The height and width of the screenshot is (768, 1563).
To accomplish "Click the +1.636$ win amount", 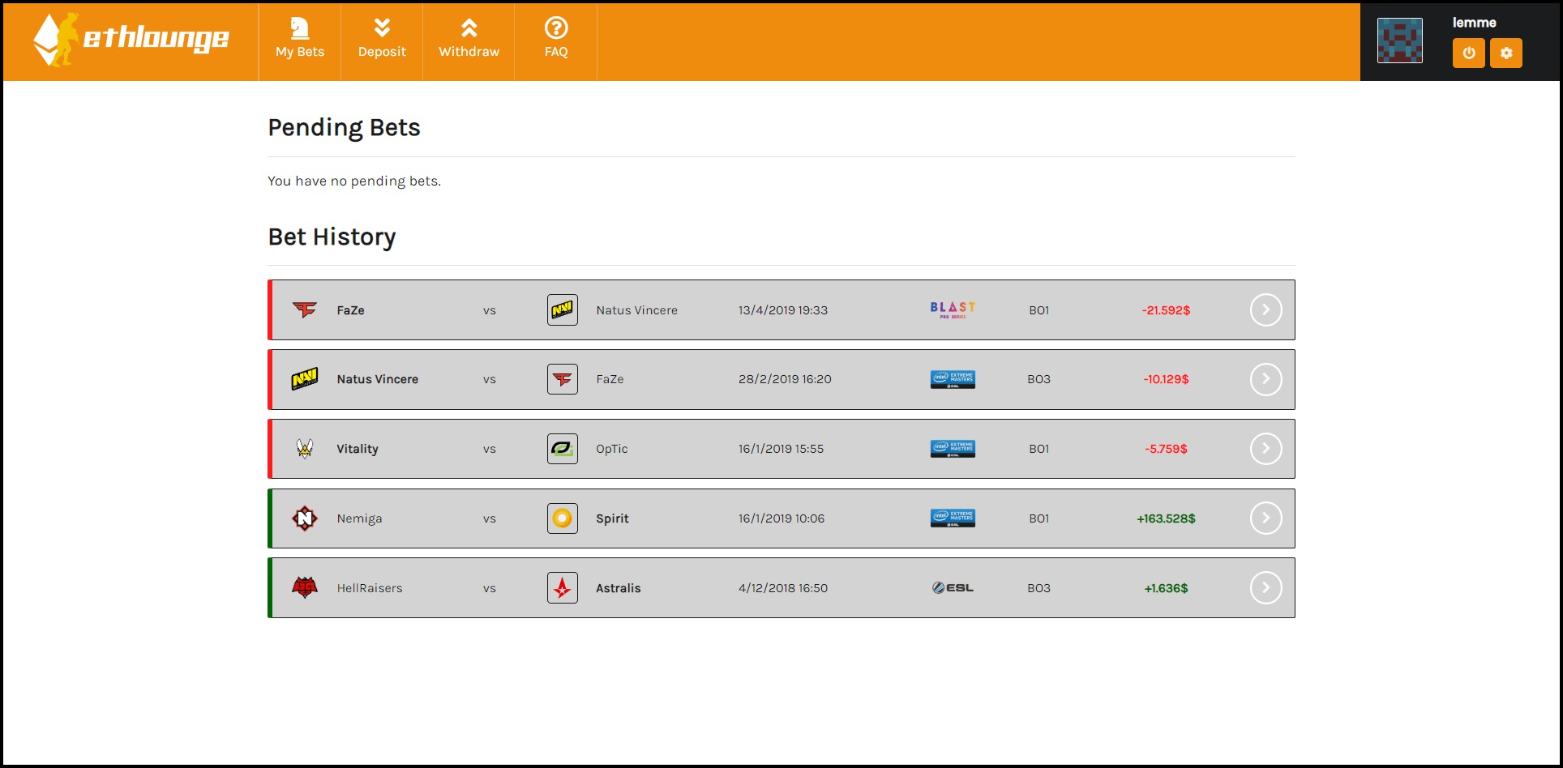I will (x=1166, y=588).
